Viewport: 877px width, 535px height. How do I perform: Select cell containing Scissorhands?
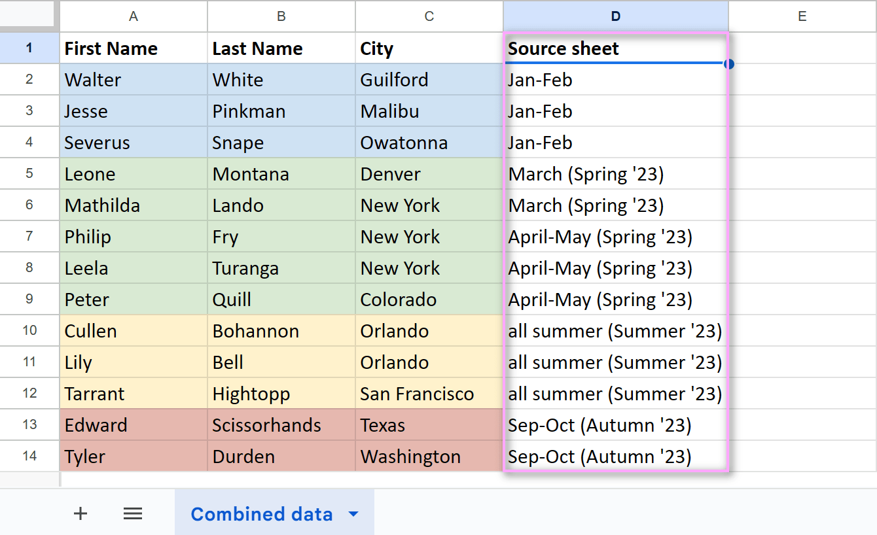281,425
